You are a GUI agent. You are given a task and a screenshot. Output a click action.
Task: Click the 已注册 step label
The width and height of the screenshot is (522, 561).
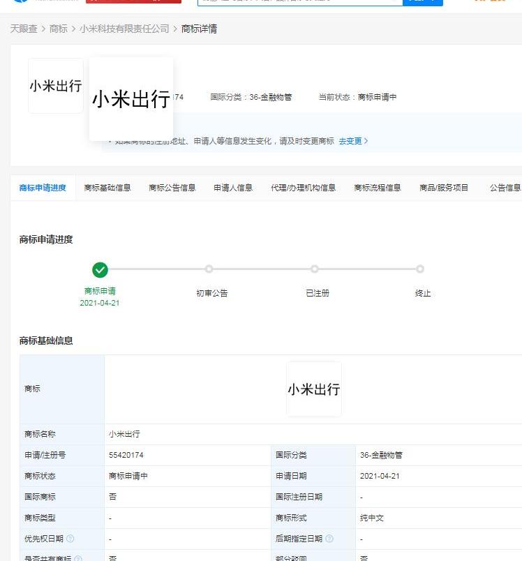coord(318,293)
